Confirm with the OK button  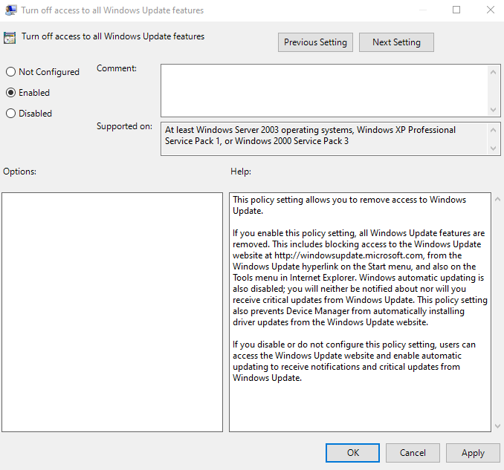pos(352,453)
